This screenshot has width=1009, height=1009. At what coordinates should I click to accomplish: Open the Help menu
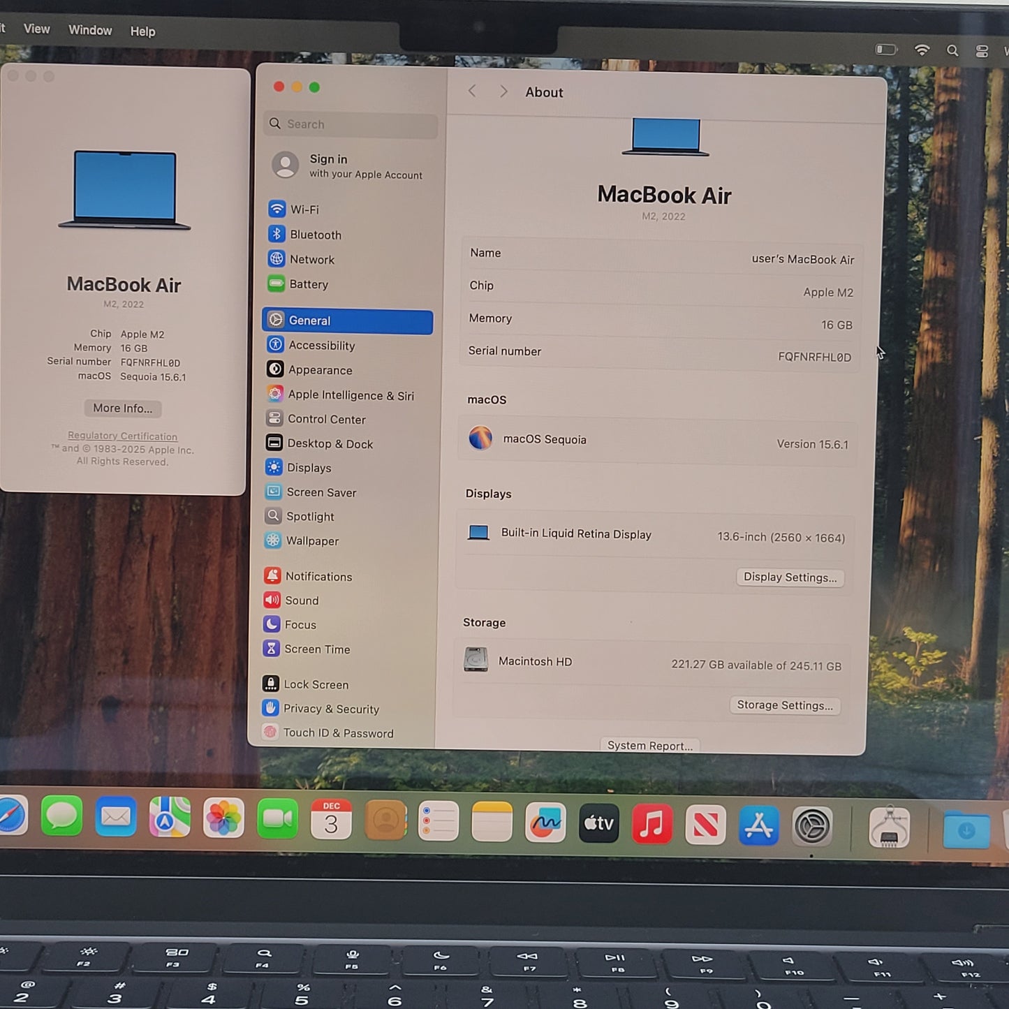click(x=142, y=31)
